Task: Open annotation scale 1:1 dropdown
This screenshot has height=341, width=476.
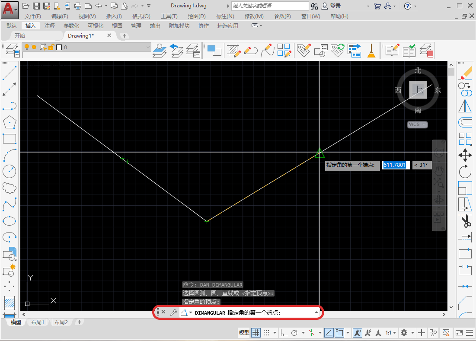Action: point(390,332)
